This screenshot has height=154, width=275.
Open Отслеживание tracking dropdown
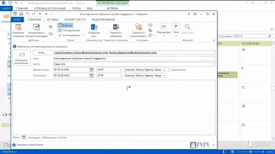(x=70, y=35)
